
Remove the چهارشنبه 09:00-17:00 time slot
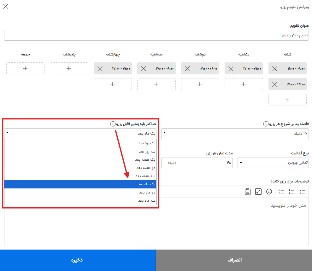100,69
